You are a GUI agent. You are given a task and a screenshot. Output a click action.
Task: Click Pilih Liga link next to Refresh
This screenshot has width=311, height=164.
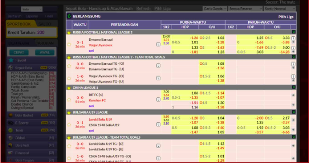click(x=162, y=8)
